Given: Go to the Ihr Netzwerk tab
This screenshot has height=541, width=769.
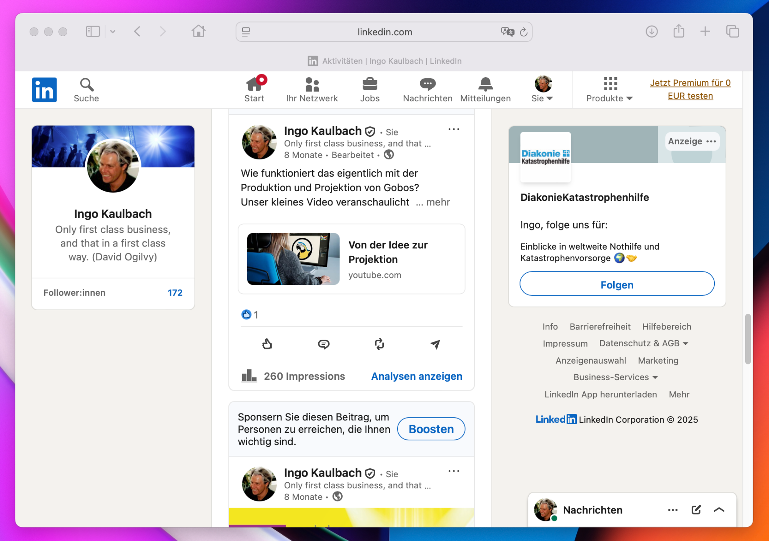Looking at the screenshot, I should 312,89.
